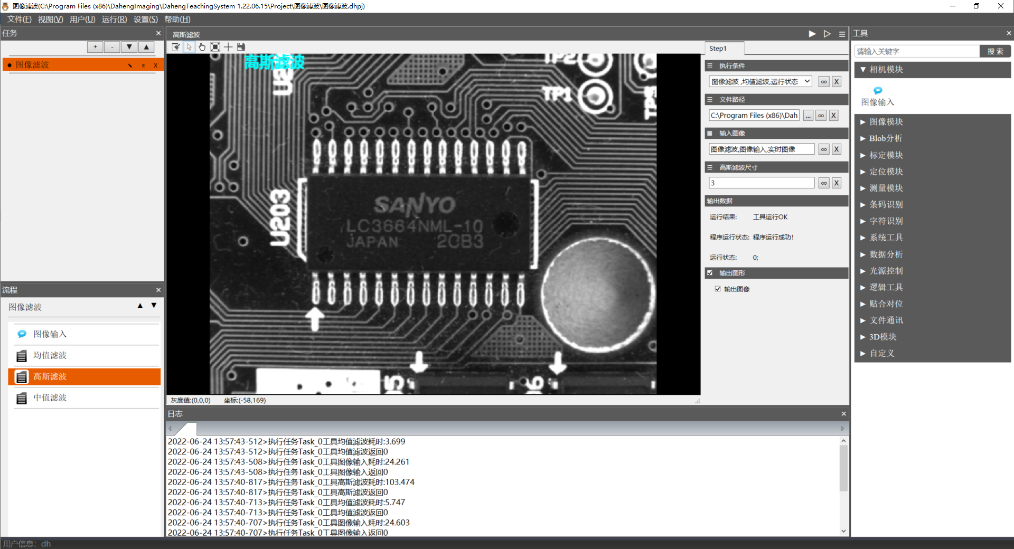Click the link button beside 文件路径 field
This screenshot has height=549, width=1014.
coord(821,116)
